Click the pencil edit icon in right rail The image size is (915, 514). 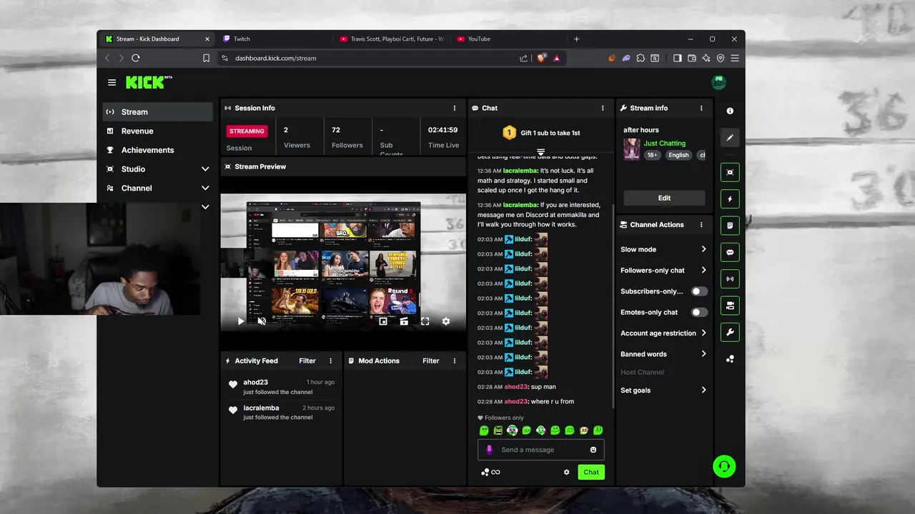(x=730, y=137)
